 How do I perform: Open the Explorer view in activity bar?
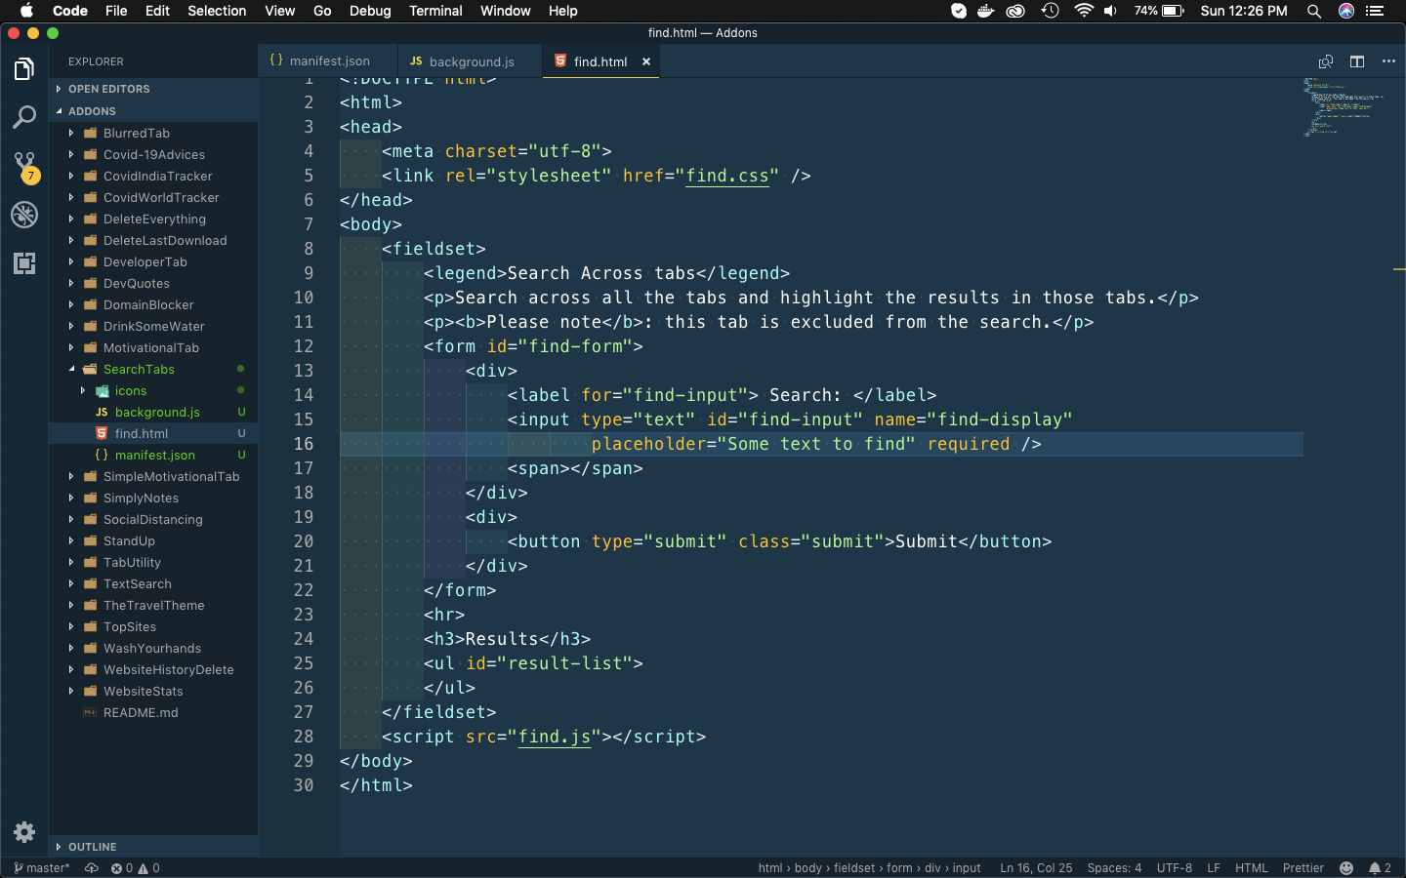[24, 69]
